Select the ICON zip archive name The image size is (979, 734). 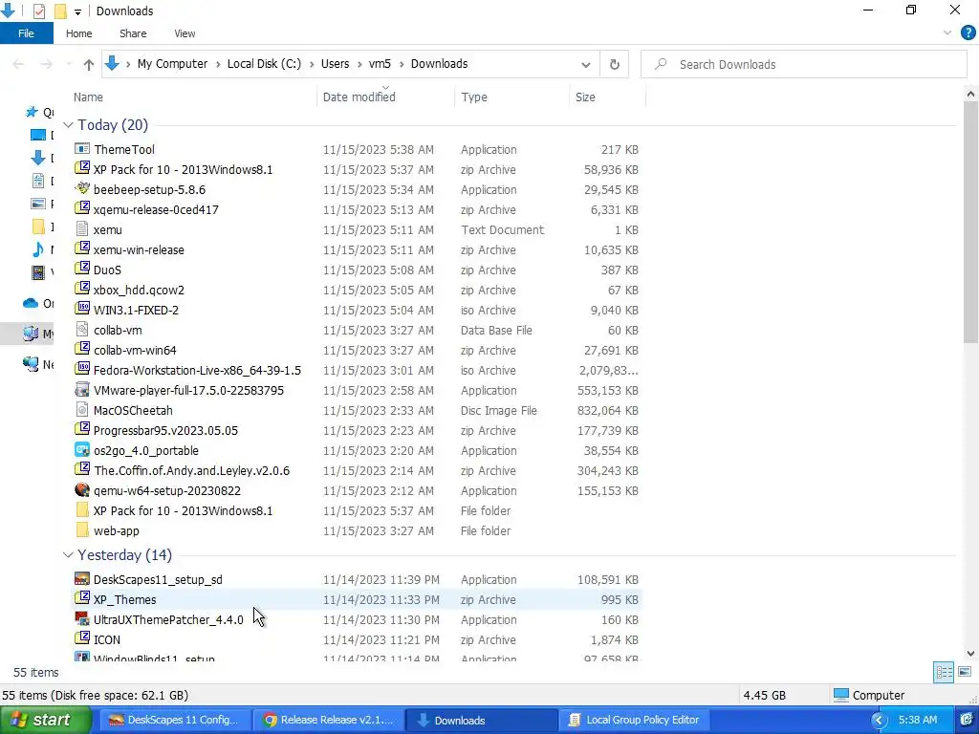107,639
